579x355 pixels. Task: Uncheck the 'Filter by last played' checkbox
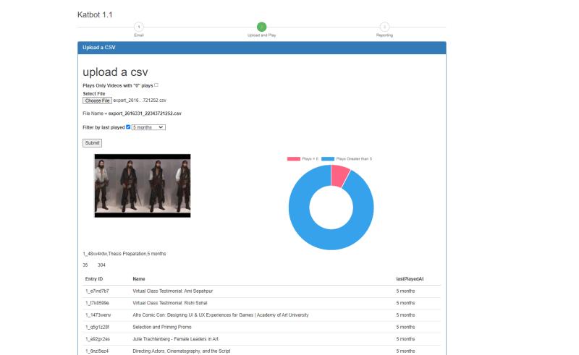pyautogui.click(x=128, y=127)
